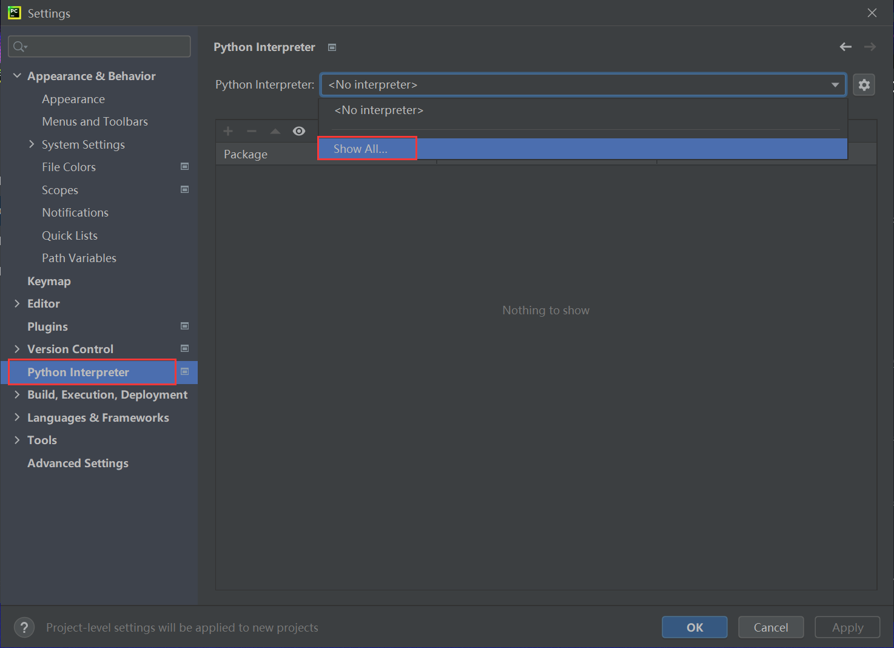Open Menus and Toolbars settings
Image resolution: width=894 pixels, height=648 pixels.
pyautogui.click(x=95, y=121)
